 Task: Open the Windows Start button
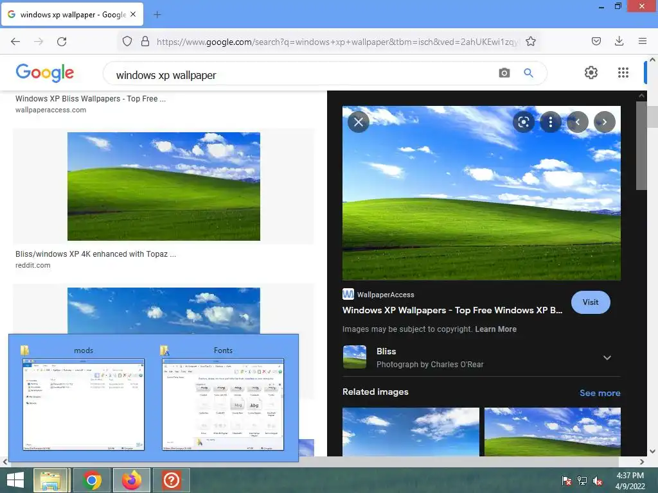[x=15, y=480]
